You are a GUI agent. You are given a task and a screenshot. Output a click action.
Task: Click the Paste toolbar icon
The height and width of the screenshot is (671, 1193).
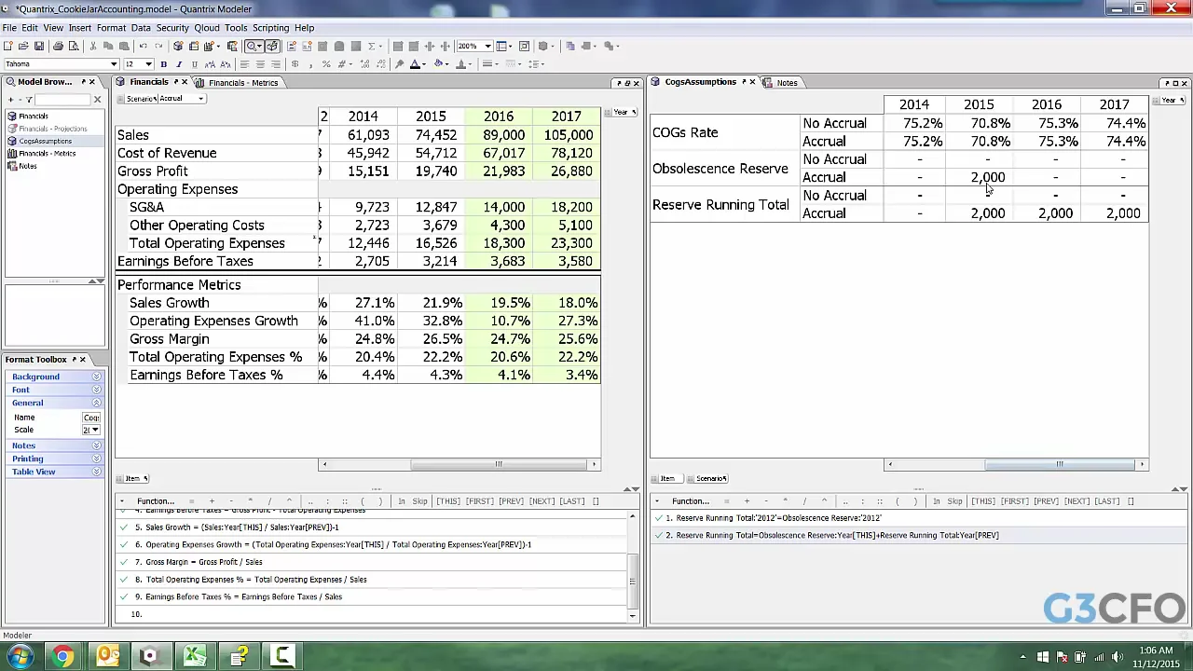pyautogui.click(x=123, y=46)
